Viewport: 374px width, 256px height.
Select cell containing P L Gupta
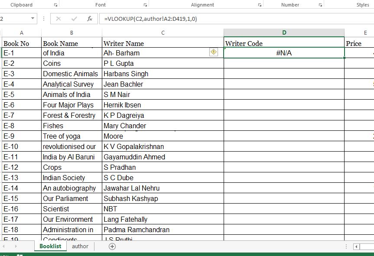163,63
